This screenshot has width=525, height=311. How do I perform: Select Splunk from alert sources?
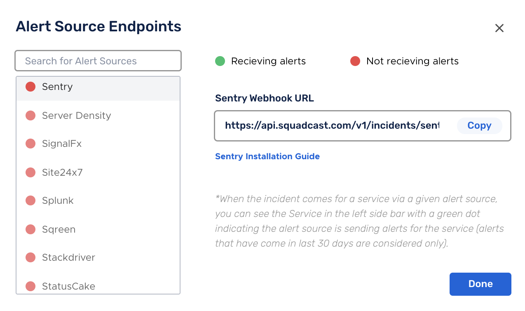click(98, 200)
